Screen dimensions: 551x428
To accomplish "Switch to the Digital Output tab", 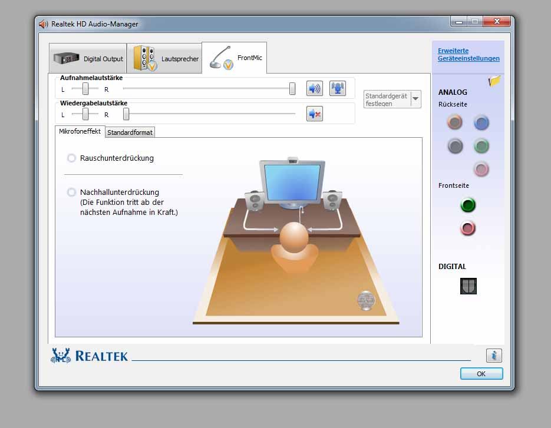I will pyautogui.click(x=88, y=59).
